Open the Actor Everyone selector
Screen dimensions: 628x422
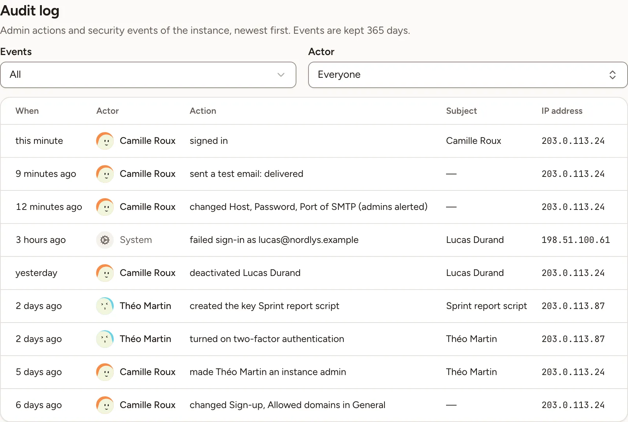[x=468, y=75]
